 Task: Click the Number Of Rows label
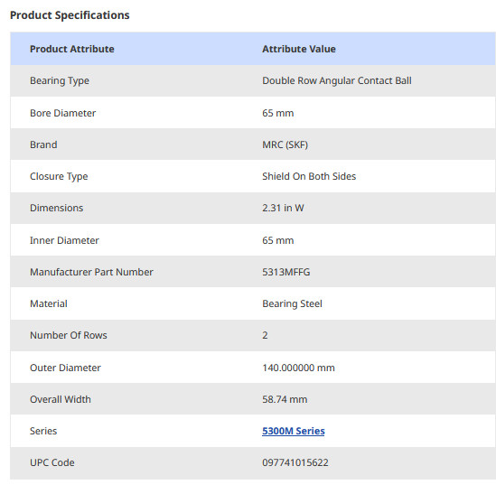pos(69,335)
